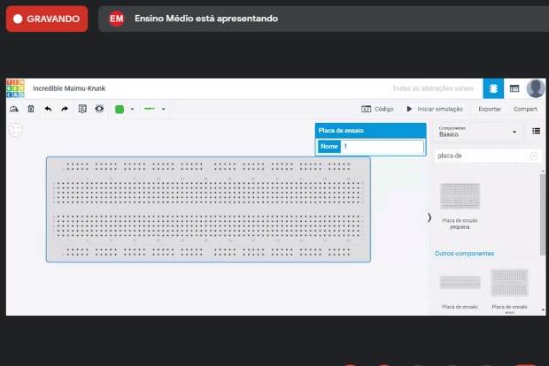Undo the last action
This screenshot has height=366, width=549.
(x=48, y=109)
